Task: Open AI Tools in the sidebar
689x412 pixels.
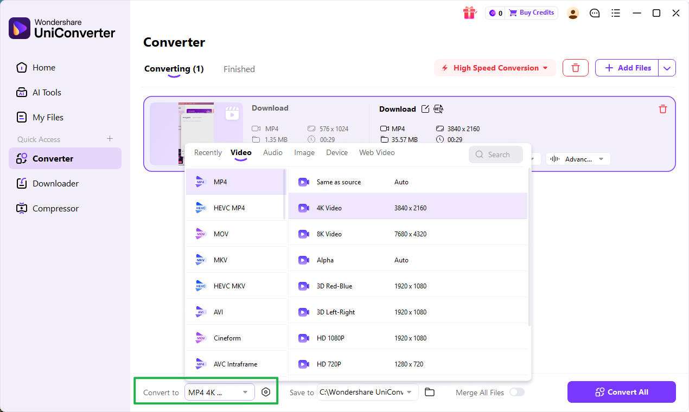Action: 65,92
